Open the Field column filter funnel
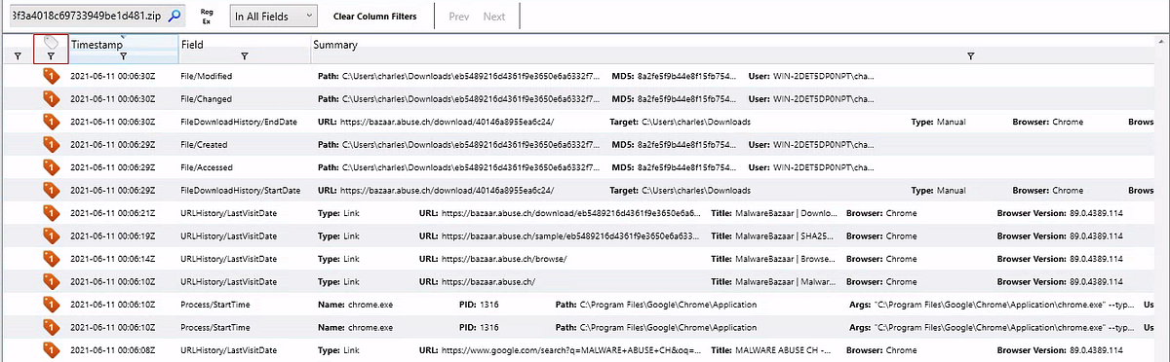1170x362 pixels. [x=244, y=57]
